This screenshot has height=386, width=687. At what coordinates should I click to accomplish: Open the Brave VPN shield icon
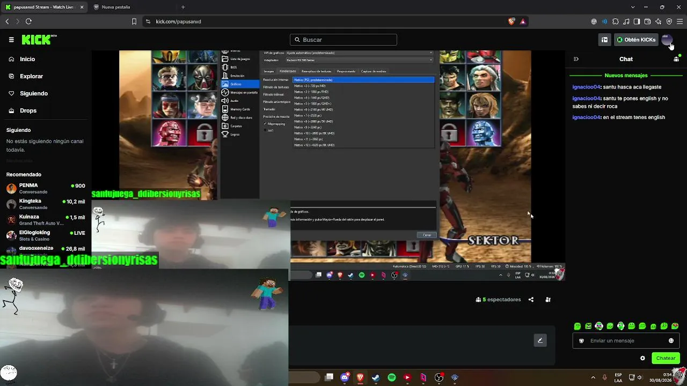[669, 21]
